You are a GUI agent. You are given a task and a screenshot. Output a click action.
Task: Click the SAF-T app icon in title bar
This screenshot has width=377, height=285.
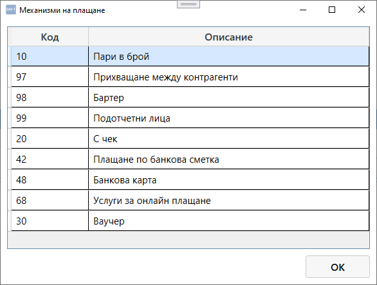click(11, 10)
